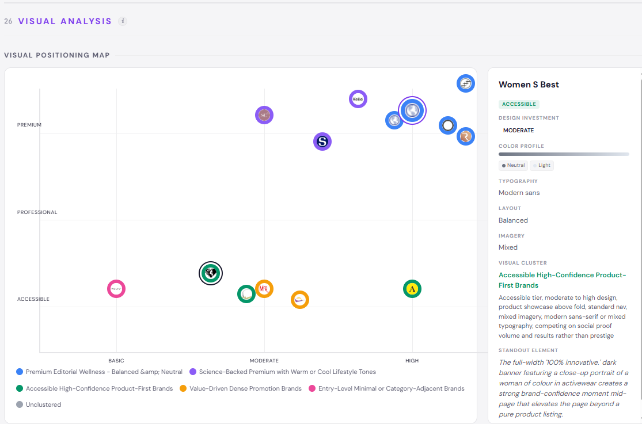Image resolution: width=642 pixels, height=424 pixels.
Task: Select the Neutral color tag
Action: point(513,165)
